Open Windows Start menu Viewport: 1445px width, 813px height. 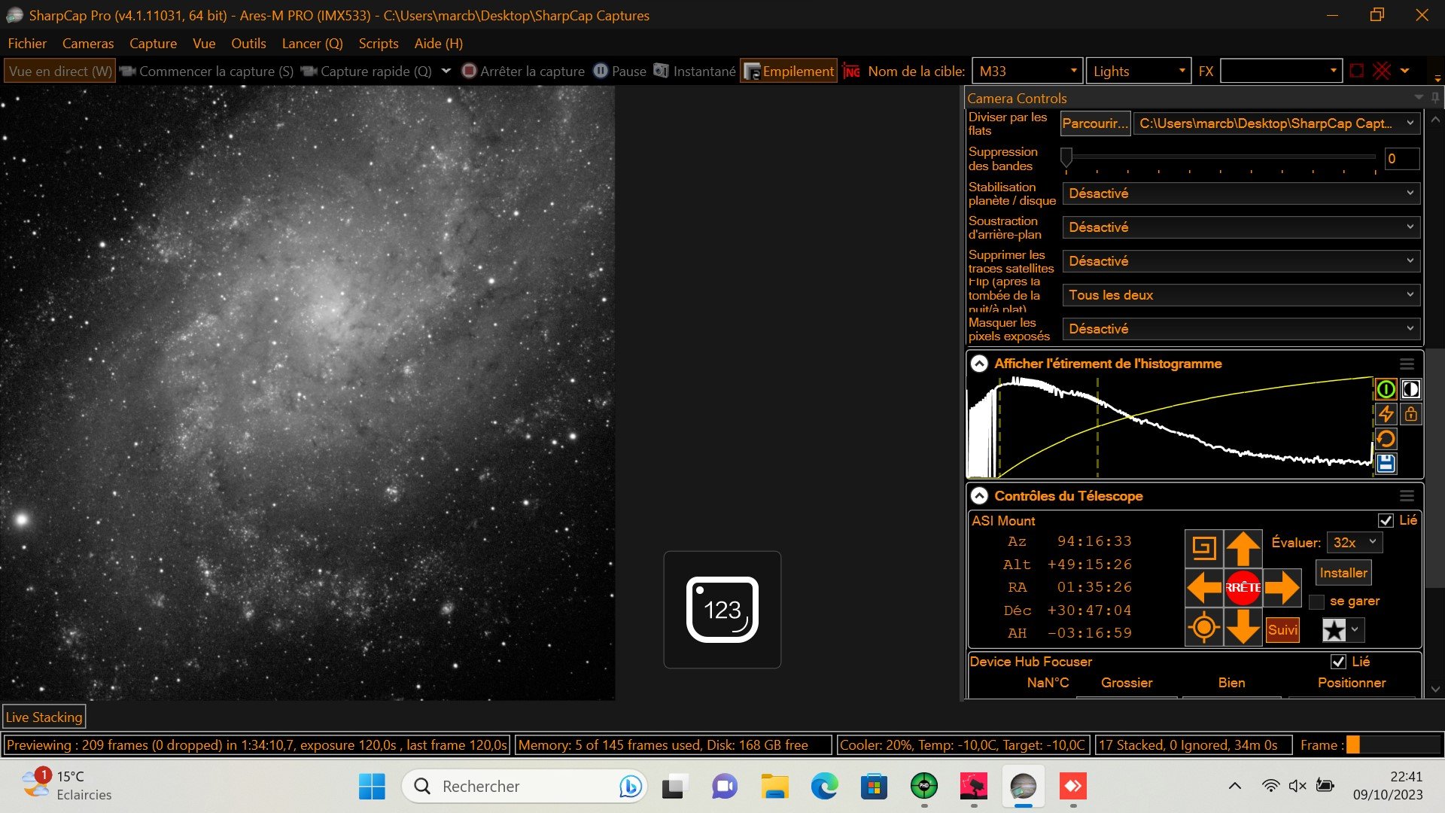372,787
